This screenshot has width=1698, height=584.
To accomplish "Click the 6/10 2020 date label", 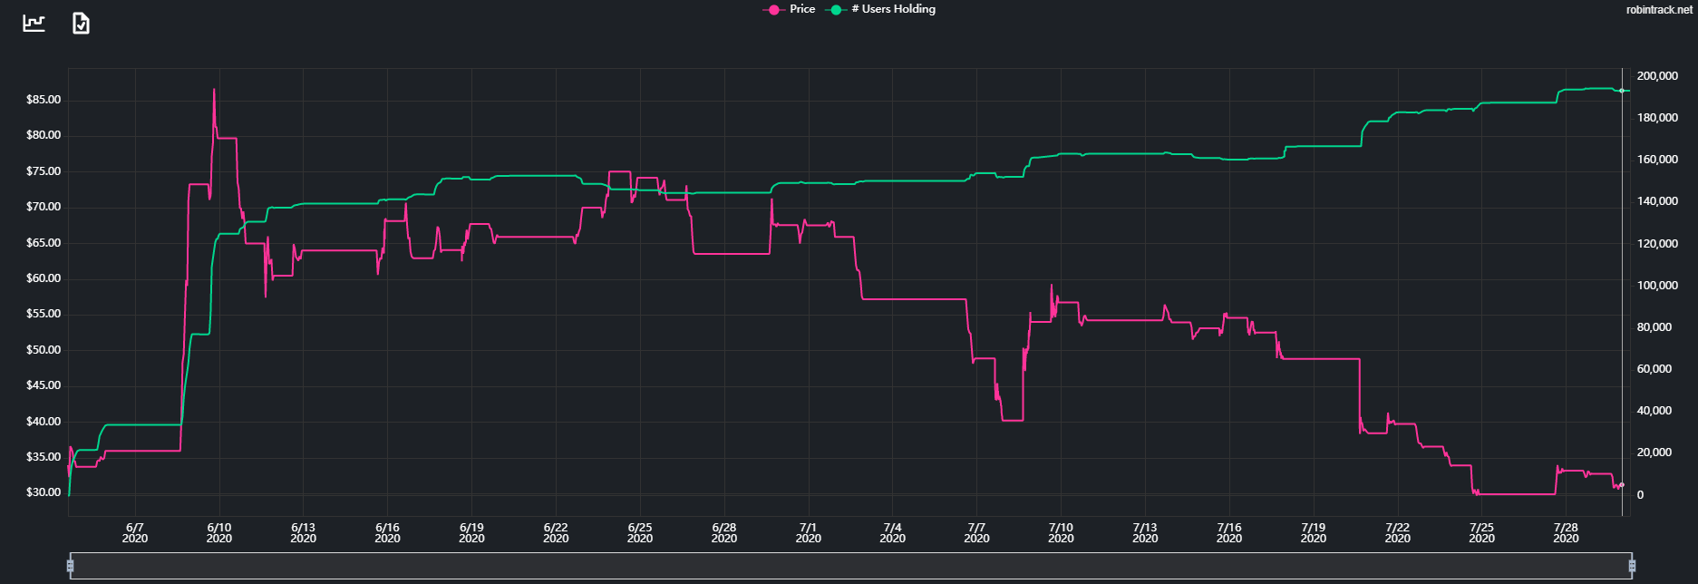I will click(x=218, y=532).
